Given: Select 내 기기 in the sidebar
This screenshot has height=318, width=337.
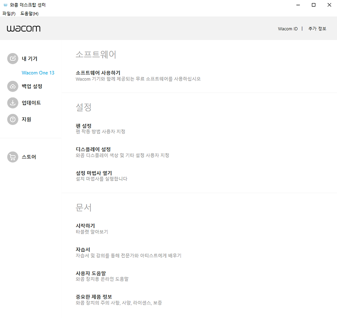Looking at the screenshot, I should click(x=30, y=58).
